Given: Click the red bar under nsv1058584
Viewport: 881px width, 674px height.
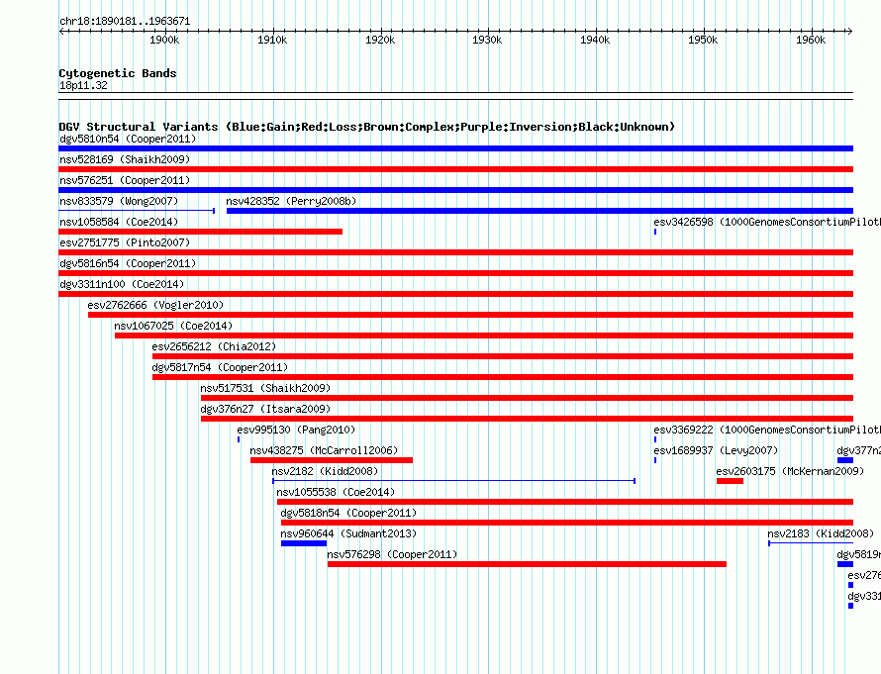Looking at the screenshot, I should pyautogui.click(x=201, y=232).
